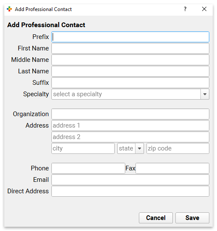Click the Phone number field

pos(88,168)
